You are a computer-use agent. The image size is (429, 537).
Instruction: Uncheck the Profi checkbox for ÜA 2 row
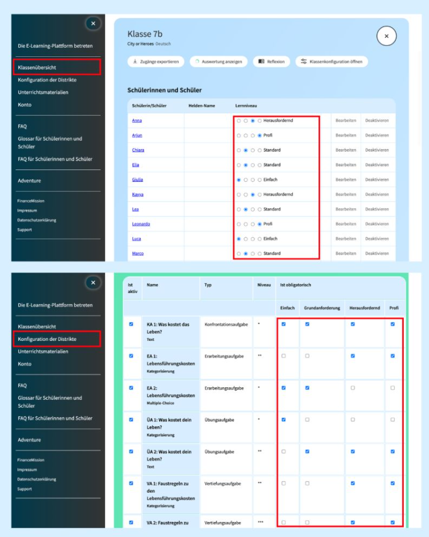click(x=393, y=452)
